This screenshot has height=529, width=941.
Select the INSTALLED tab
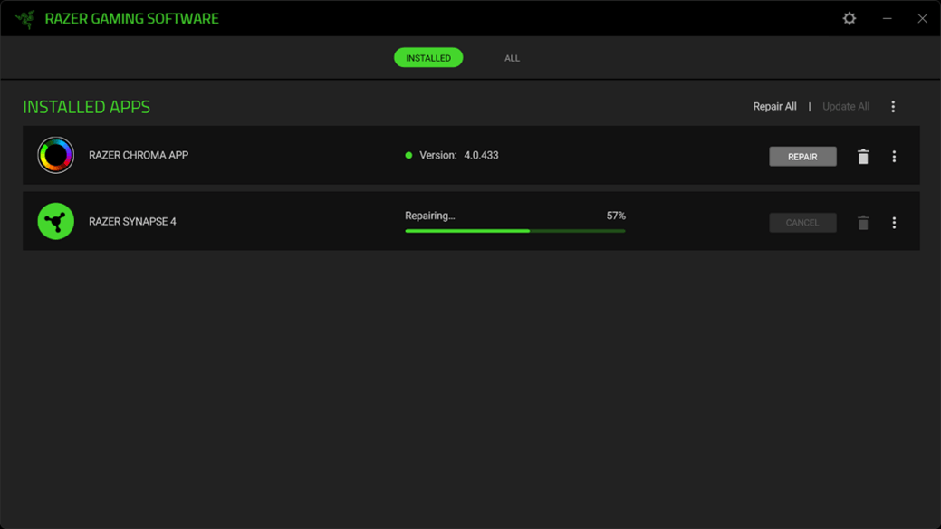tap(428, 58)
